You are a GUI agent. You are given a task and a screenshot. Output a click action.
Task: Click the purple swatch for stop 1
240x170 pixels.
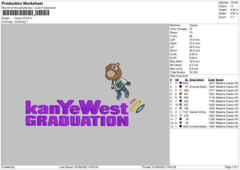pyautogui.click(x=180, y=83)
